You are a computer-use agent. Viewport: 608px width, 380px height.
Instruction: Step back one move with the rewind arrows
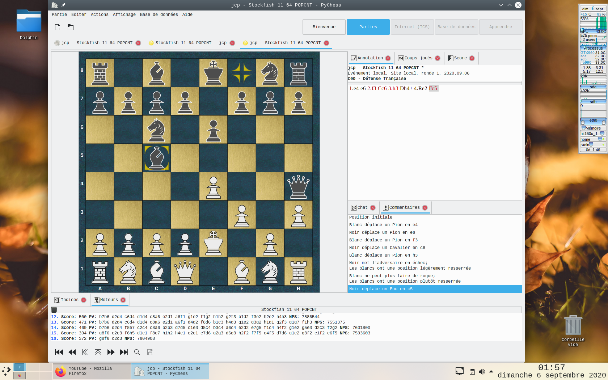tap(72, 352)
